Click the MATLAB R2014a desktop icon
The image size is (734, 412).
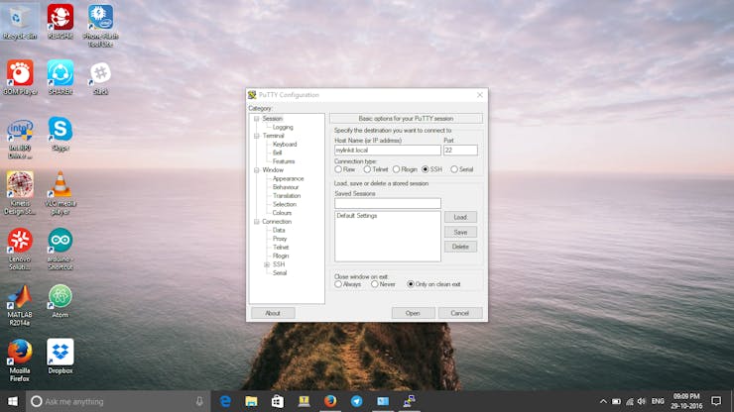coord(19,296)
